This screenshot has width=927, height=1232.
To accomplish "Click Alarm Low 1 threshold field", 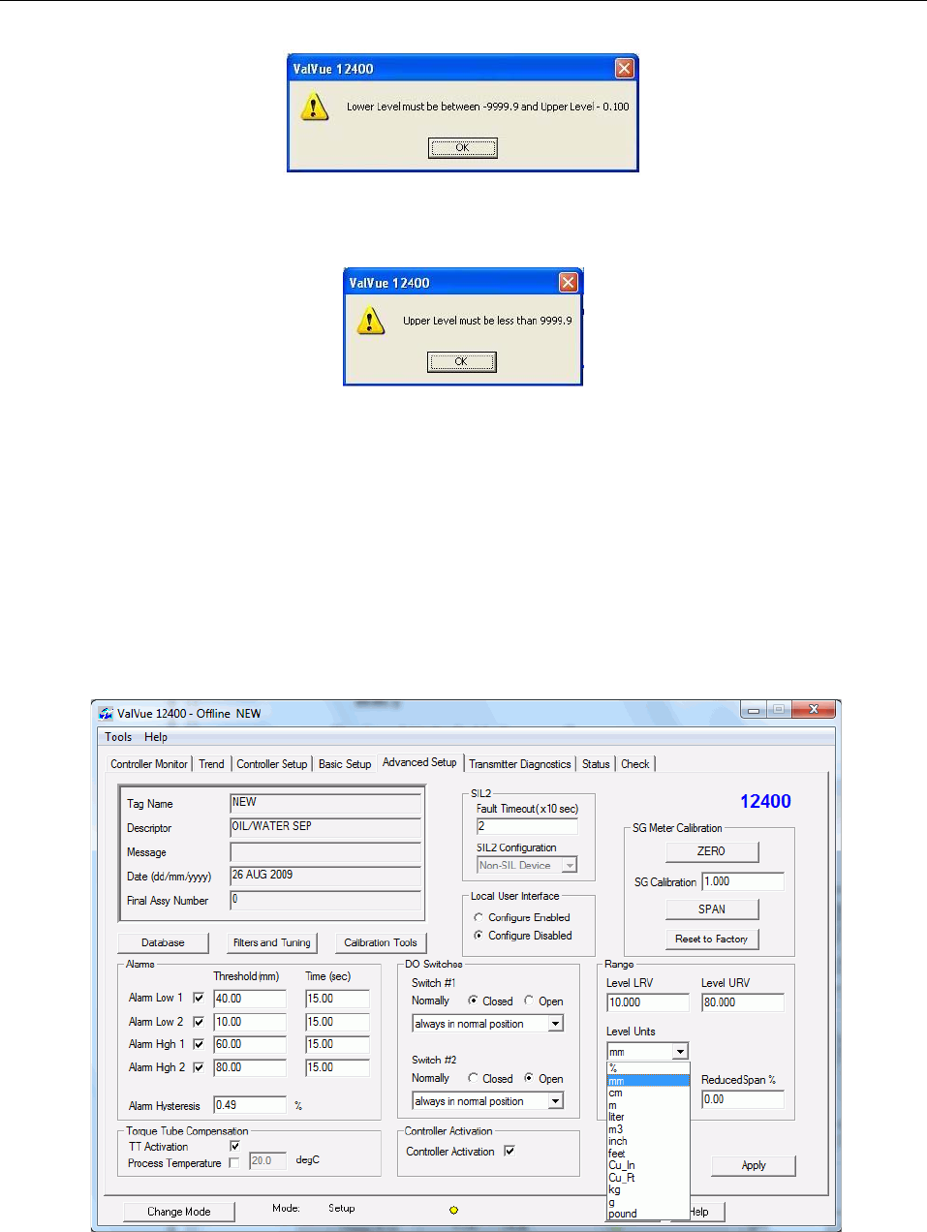I will pos(250,999).
